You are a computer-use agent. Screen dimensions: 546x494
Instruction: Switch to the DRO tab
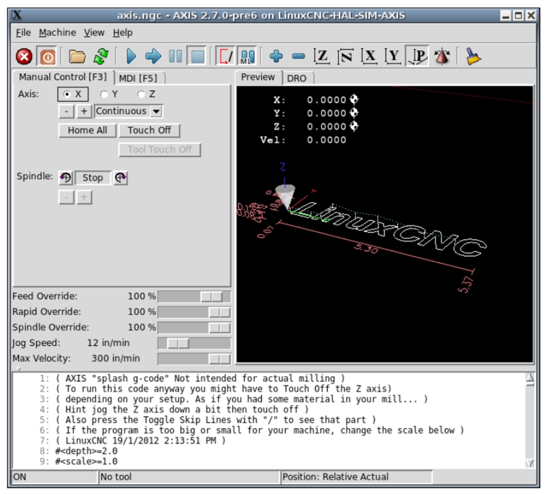tap(296, 78)
